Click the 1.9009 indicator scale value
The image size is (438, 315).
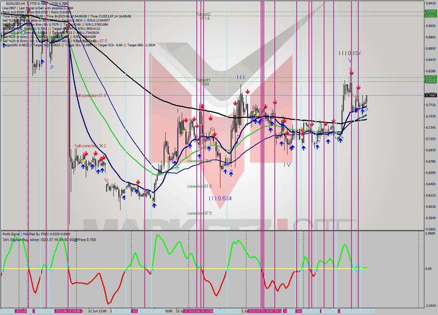point(430,233)
